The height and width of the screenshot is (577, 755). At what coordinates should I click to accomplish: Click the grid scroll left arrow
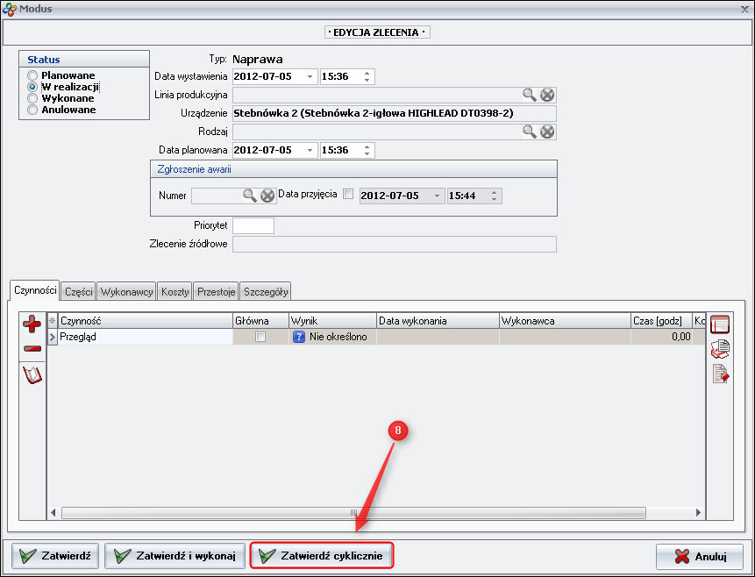(53, 512)
